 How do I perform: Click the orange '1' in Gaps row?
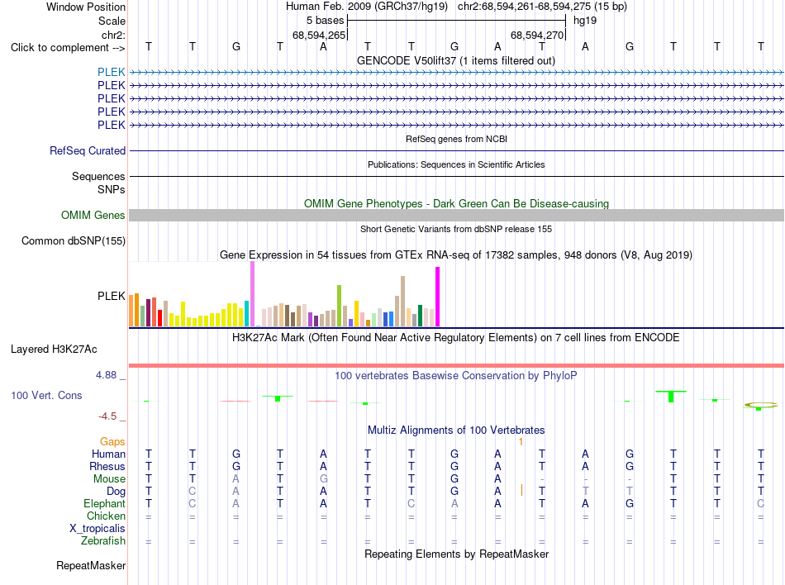tap(521, 442)
